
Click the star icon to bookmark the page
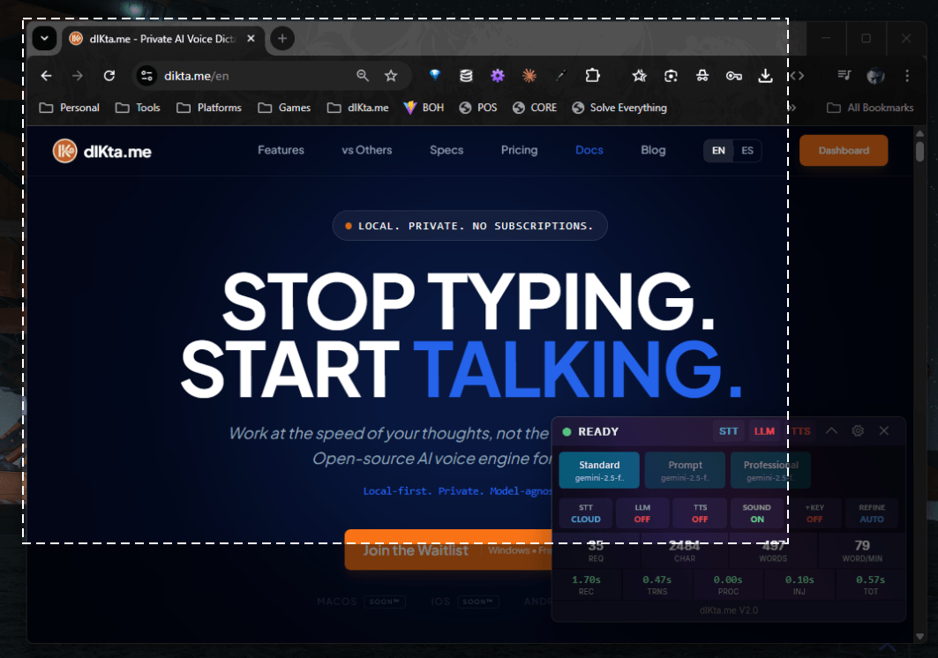(x=391, y=76)
